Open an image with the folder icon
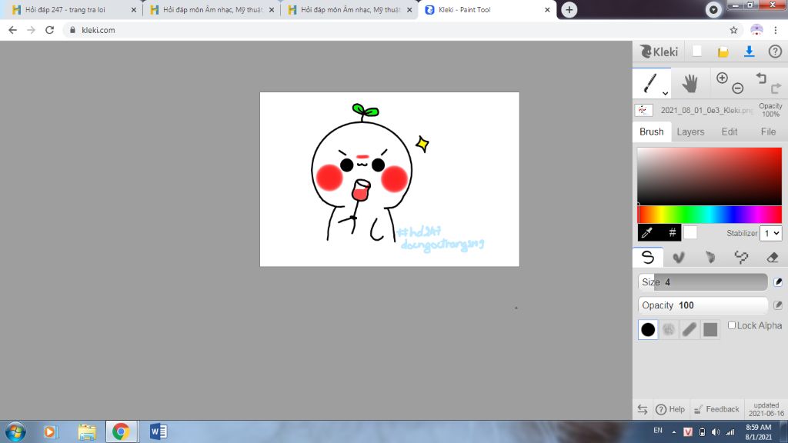Image resolution: width=788 pixels, height=443 pixels. 723,52
